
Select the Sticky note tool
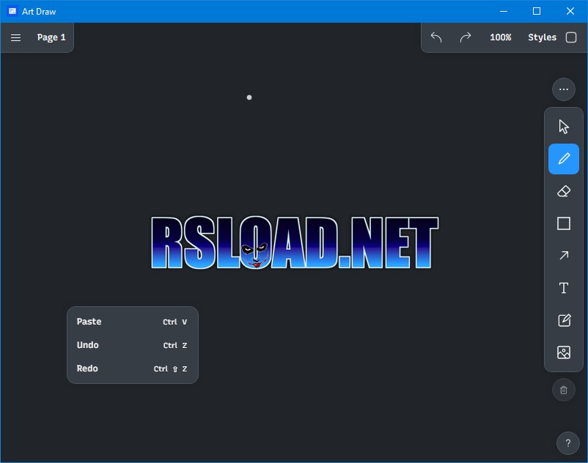tap(564, 320)
